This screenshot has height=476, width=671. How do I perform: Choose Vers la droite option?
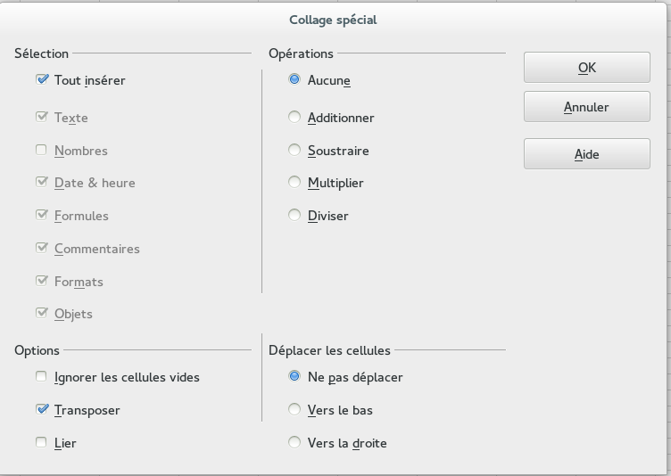point(295,442)
